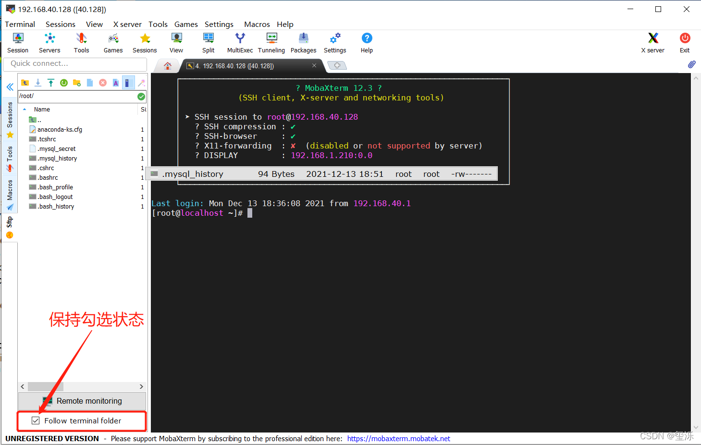Click the View toolbar icon
The width and height of the screenshot is (701, 445).
(x=176, y=43)
